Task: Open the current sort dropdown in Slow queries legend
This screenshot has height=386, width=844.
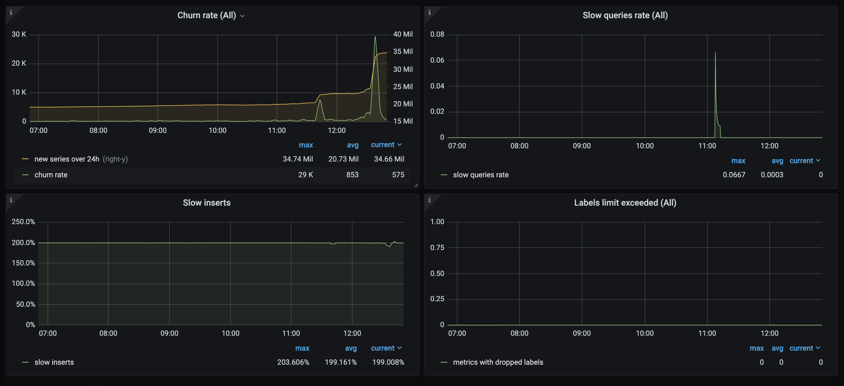Action: [x=805, y=161]
